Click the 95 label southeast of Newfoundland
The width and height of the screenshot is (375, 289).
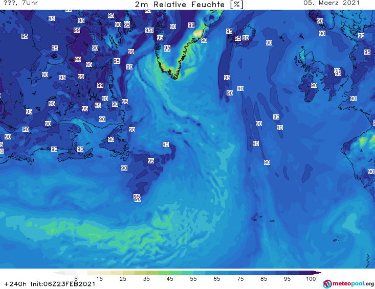pos(151,161)
